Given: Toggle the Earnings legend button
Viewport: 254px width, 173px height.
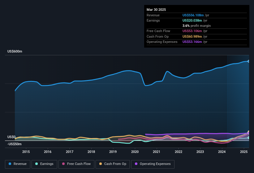Looking at the screenshot, I should coord(44,164).
